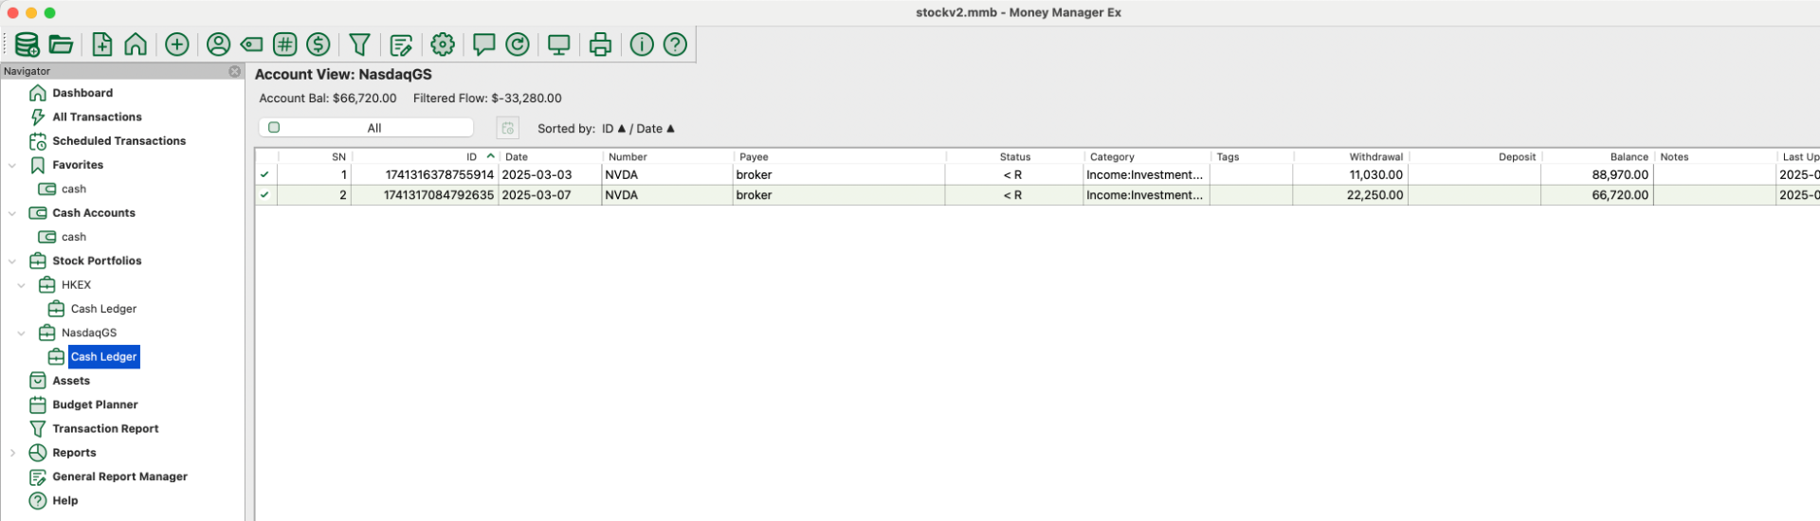Click the New Database toolbar icon
Viewport: 1820px width, 521px height.
[x=27, y=45]
